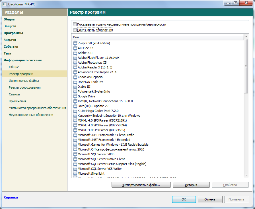Click the Futuremark SystemInfo icon
The height and width of the screenshot is (209, 255).
coord(75,91)
